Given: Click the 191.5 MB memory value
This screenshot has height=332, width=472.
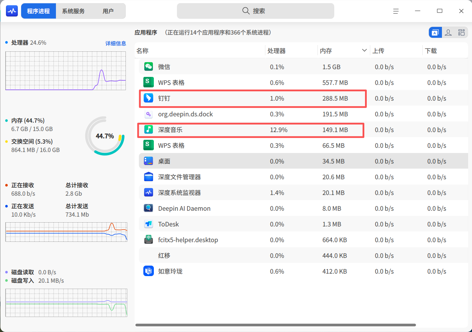Looking at the screenshot, I should coord(335,114).
